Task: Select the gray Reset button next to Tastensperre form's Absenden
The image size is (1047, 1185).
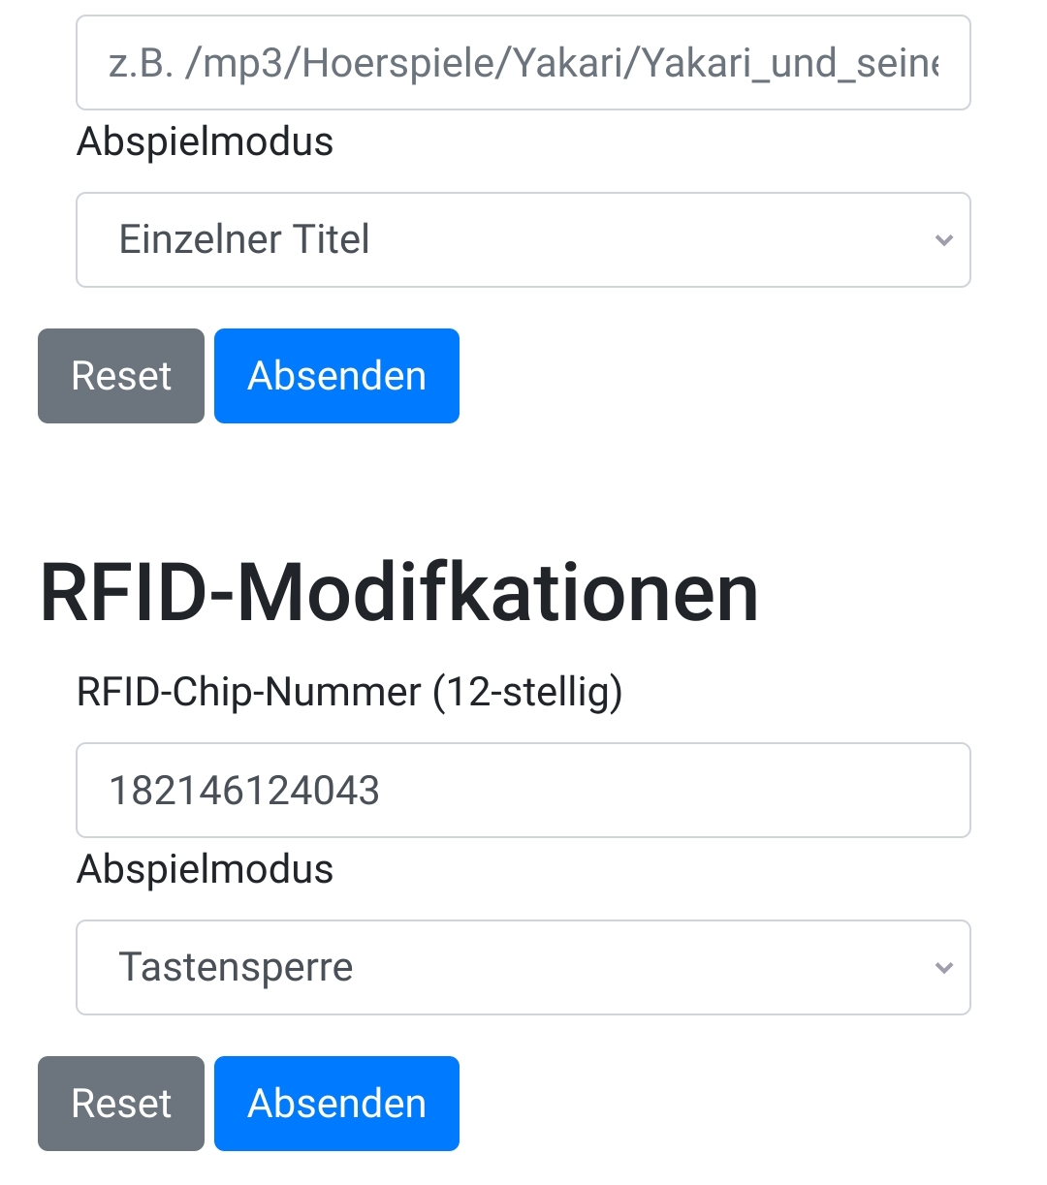Action: (121, 1104)
